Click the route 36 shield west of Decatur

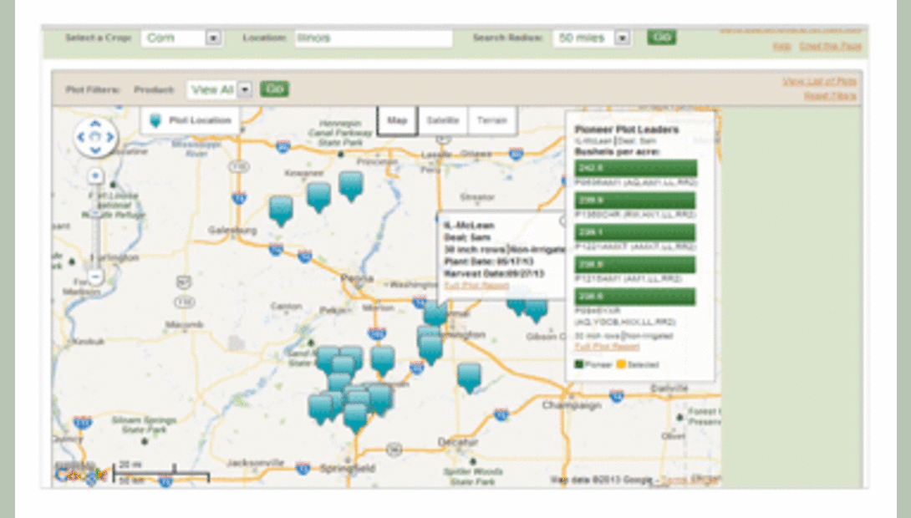(394, 449)
